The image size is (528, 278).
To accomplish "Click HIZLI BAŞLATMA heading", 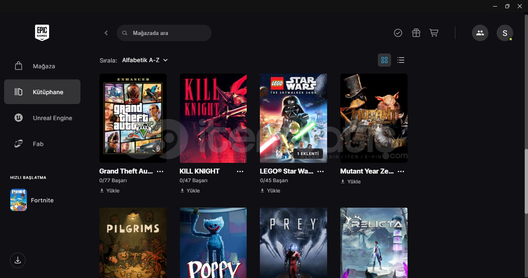I will [28, 178].
